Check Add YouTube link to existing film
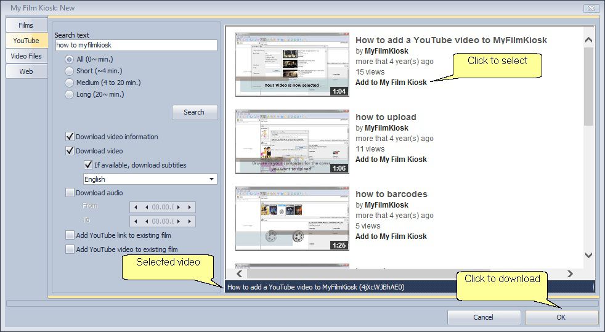605x332 pixels. tap(70, 235)
